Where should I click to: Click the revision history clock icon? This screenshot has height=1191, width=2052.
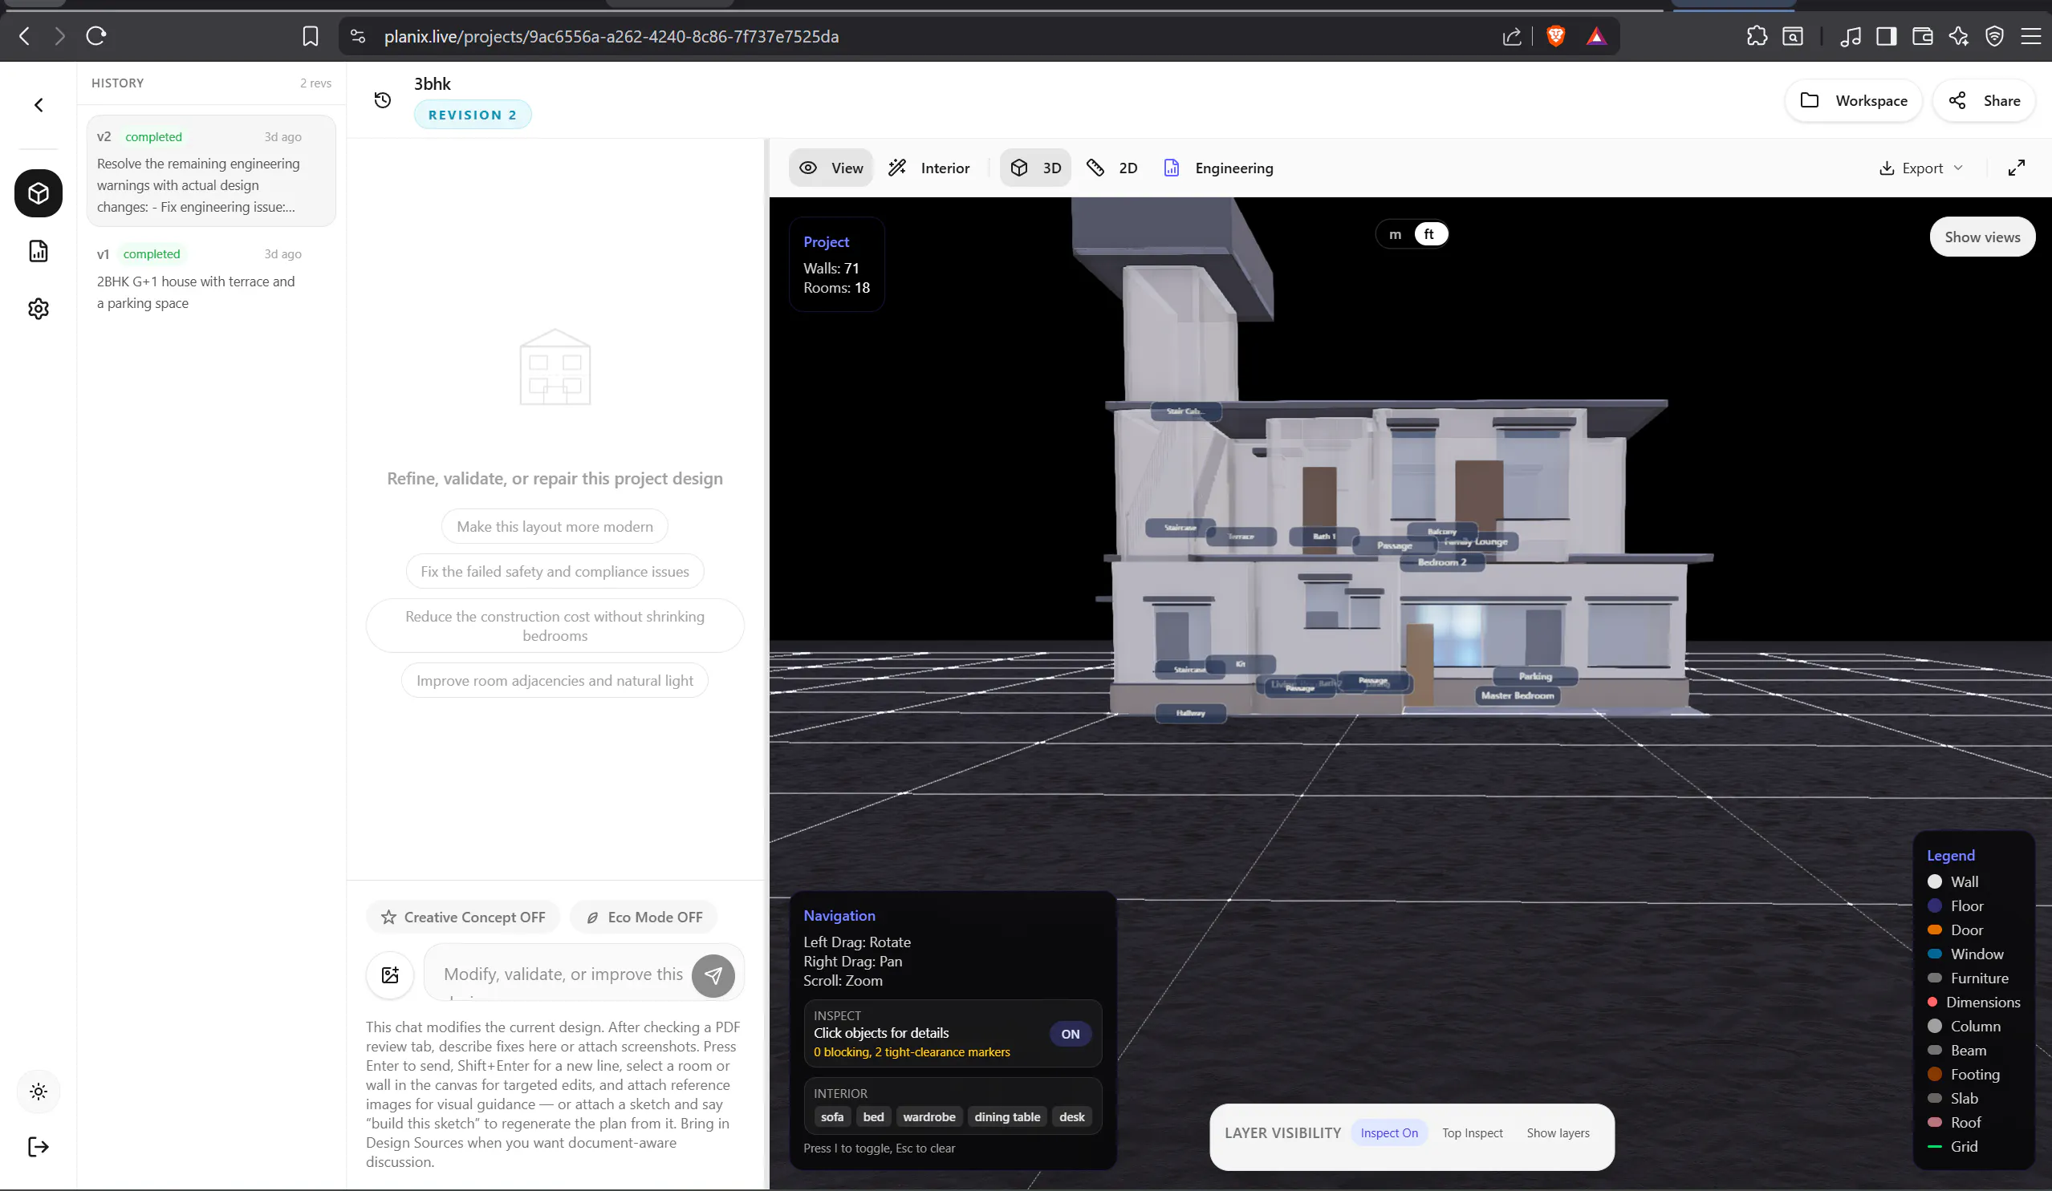click(382, 100)
